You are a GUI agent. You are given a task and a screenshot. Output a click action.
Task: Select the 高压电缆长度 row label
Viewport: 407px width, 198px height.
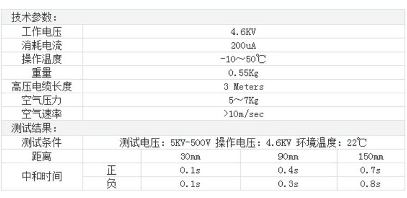pos(42,86)
